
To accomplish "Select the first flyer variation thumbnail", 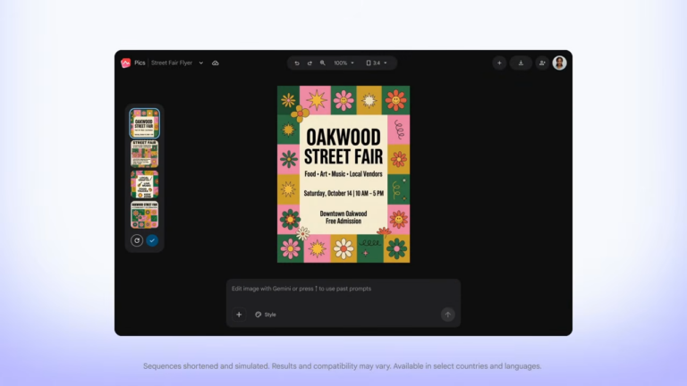I will pos(145,123).
